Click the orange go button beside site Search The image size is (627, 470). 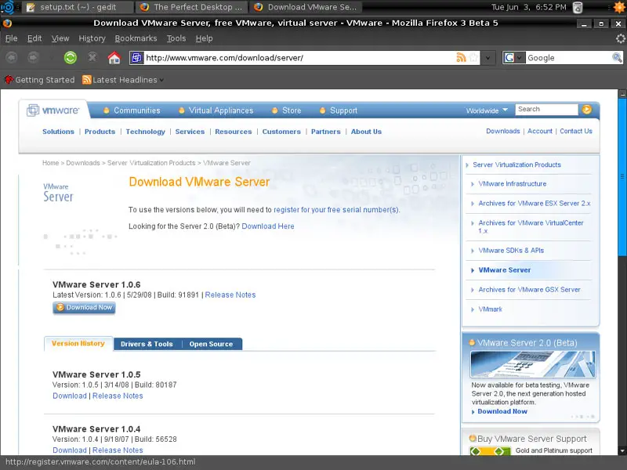click(x=586, y=109)
